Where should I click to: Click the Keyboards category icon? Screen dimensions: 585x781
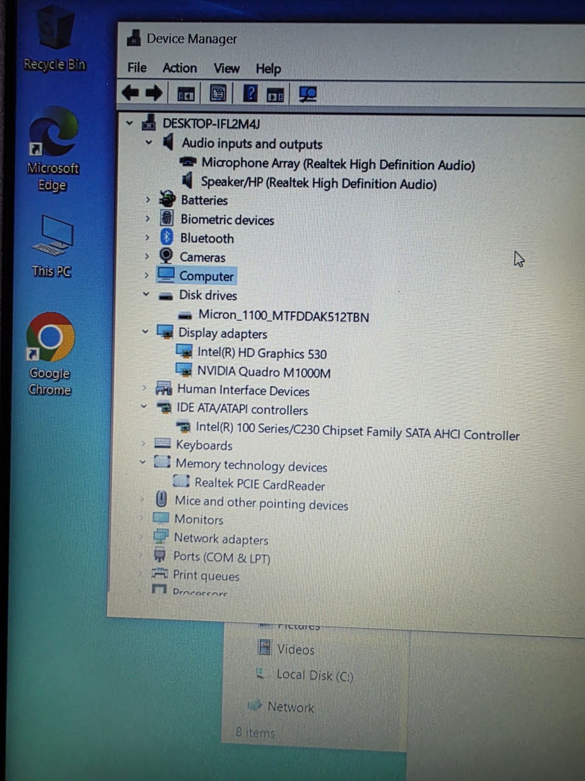click(x=162, y=443)
